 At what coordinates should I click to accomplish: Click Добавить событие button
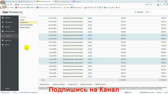click(100, 84)
